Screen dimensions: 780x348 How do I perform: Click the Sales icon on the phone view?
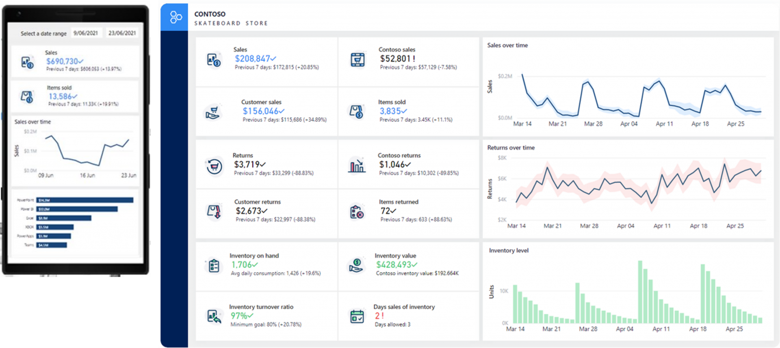[27, 63]
